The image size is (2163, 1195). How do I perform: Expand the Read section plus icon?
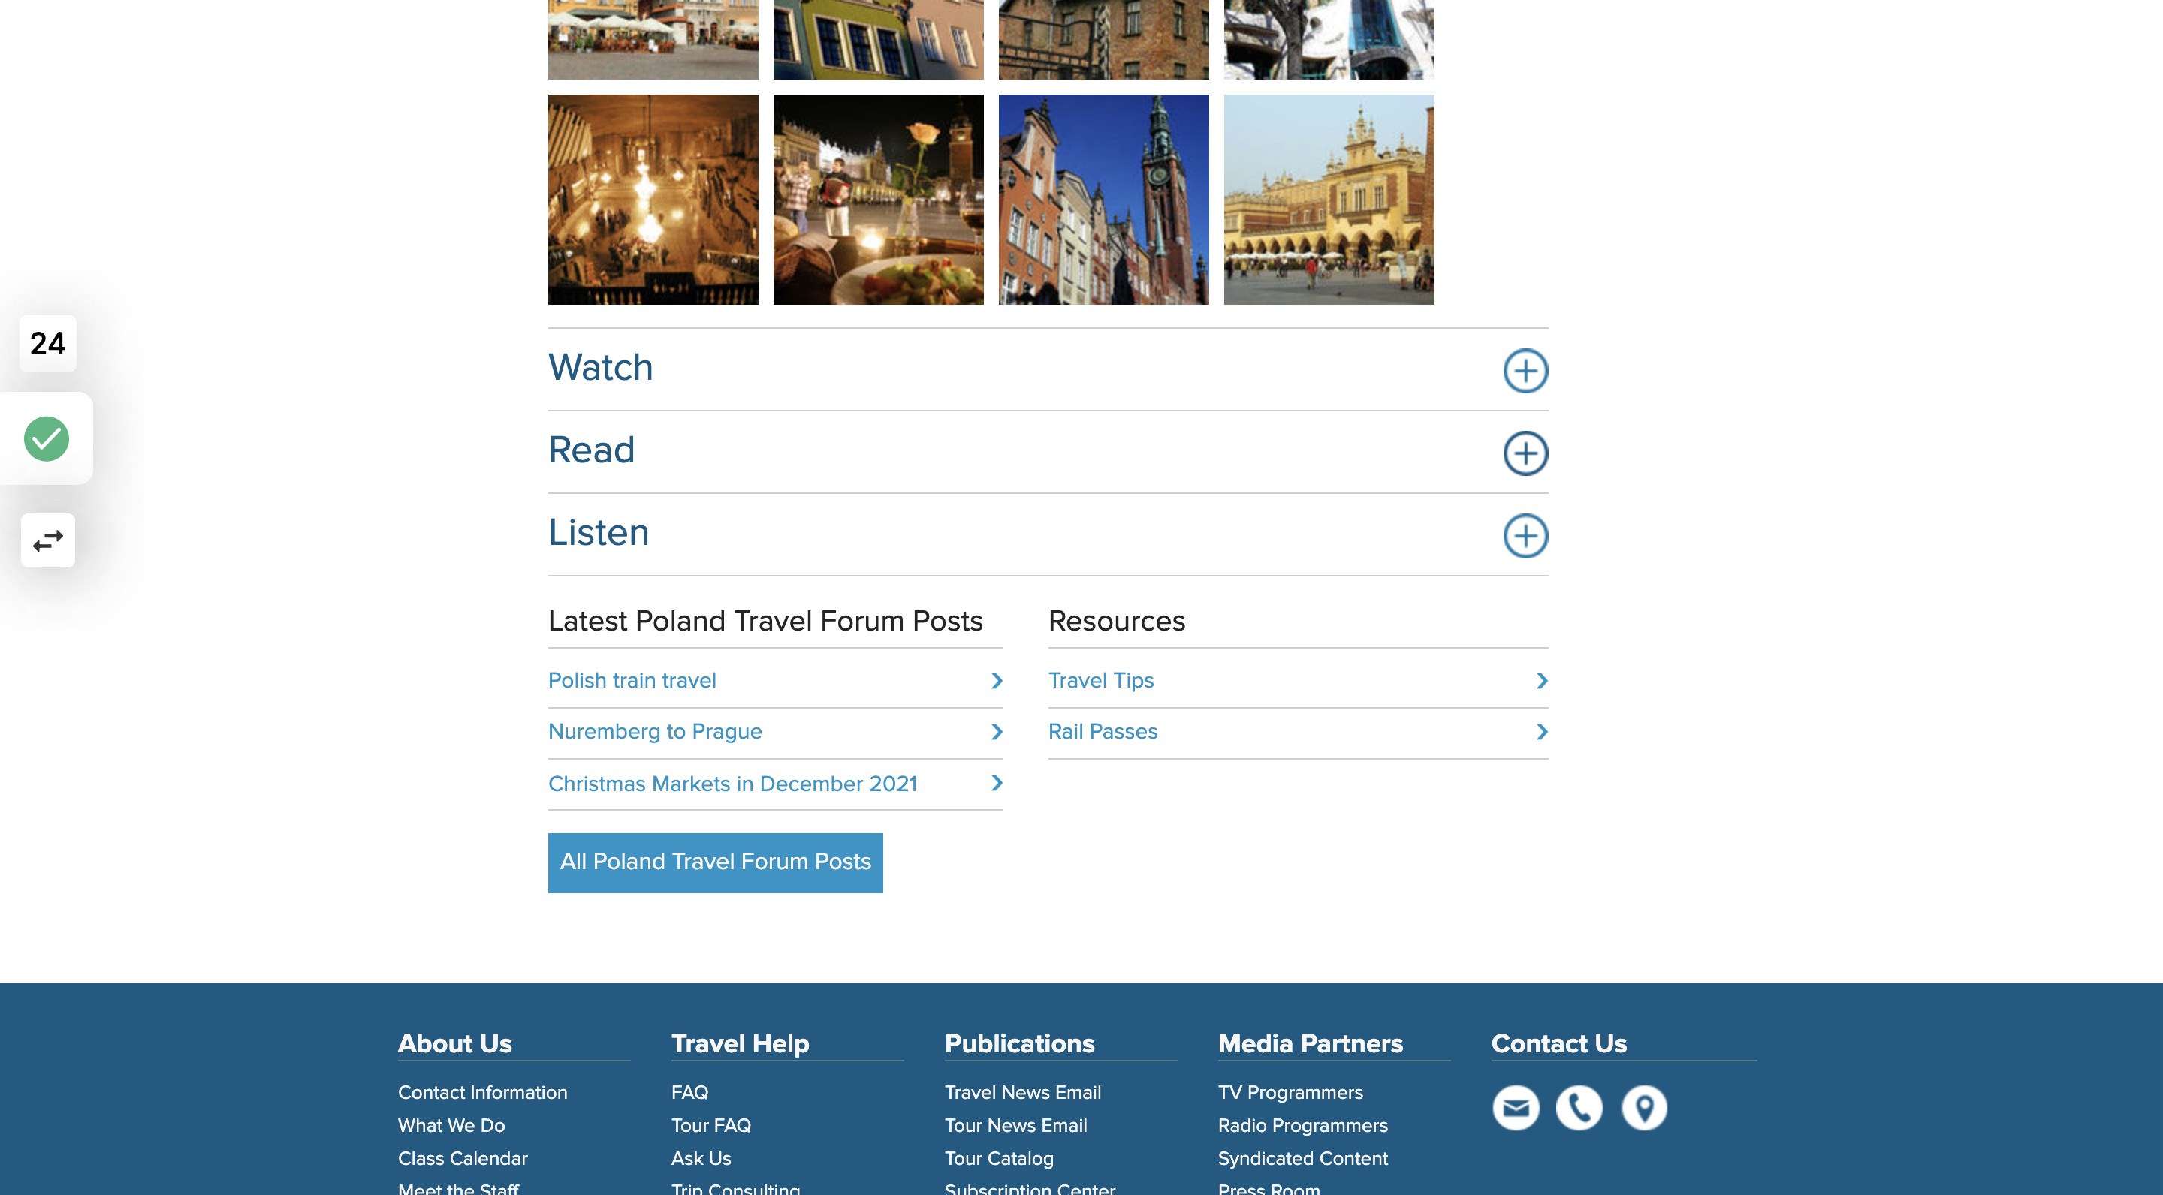click(x=1525, y=453)
